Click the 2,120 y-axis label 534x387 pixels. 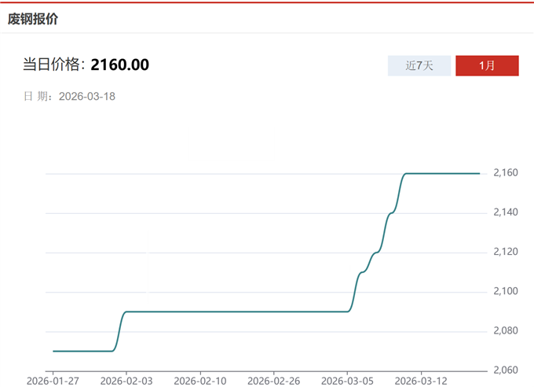(506, 252)
